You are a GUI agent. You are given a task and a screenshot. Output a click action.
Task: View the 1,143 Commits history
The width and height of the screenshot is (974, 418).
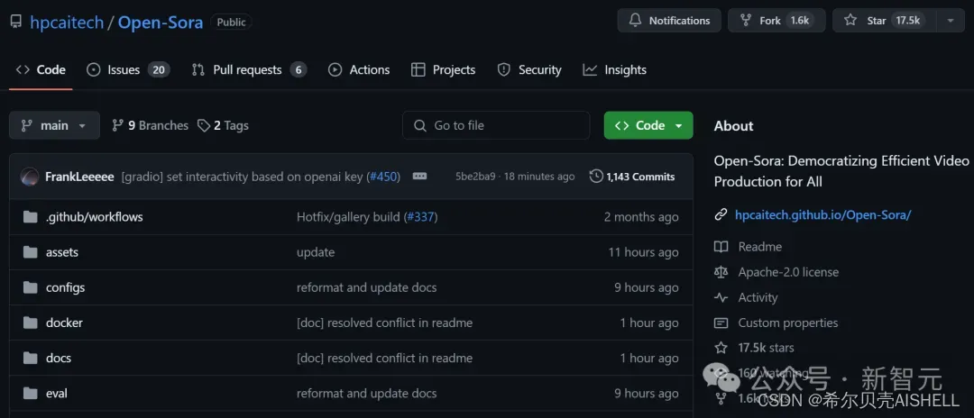click(632, 177)
